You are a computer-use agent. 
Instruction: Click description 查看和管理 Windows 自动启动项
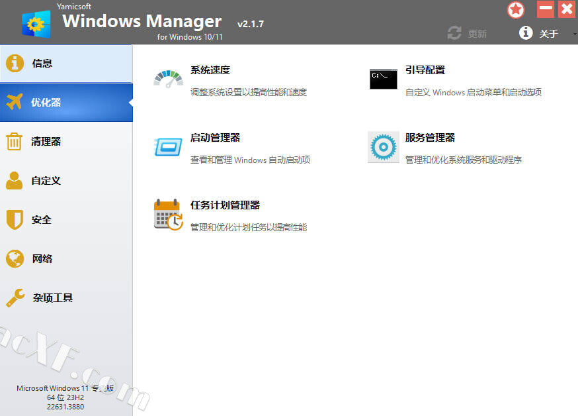pyautogui.click(x=250, y=160)
